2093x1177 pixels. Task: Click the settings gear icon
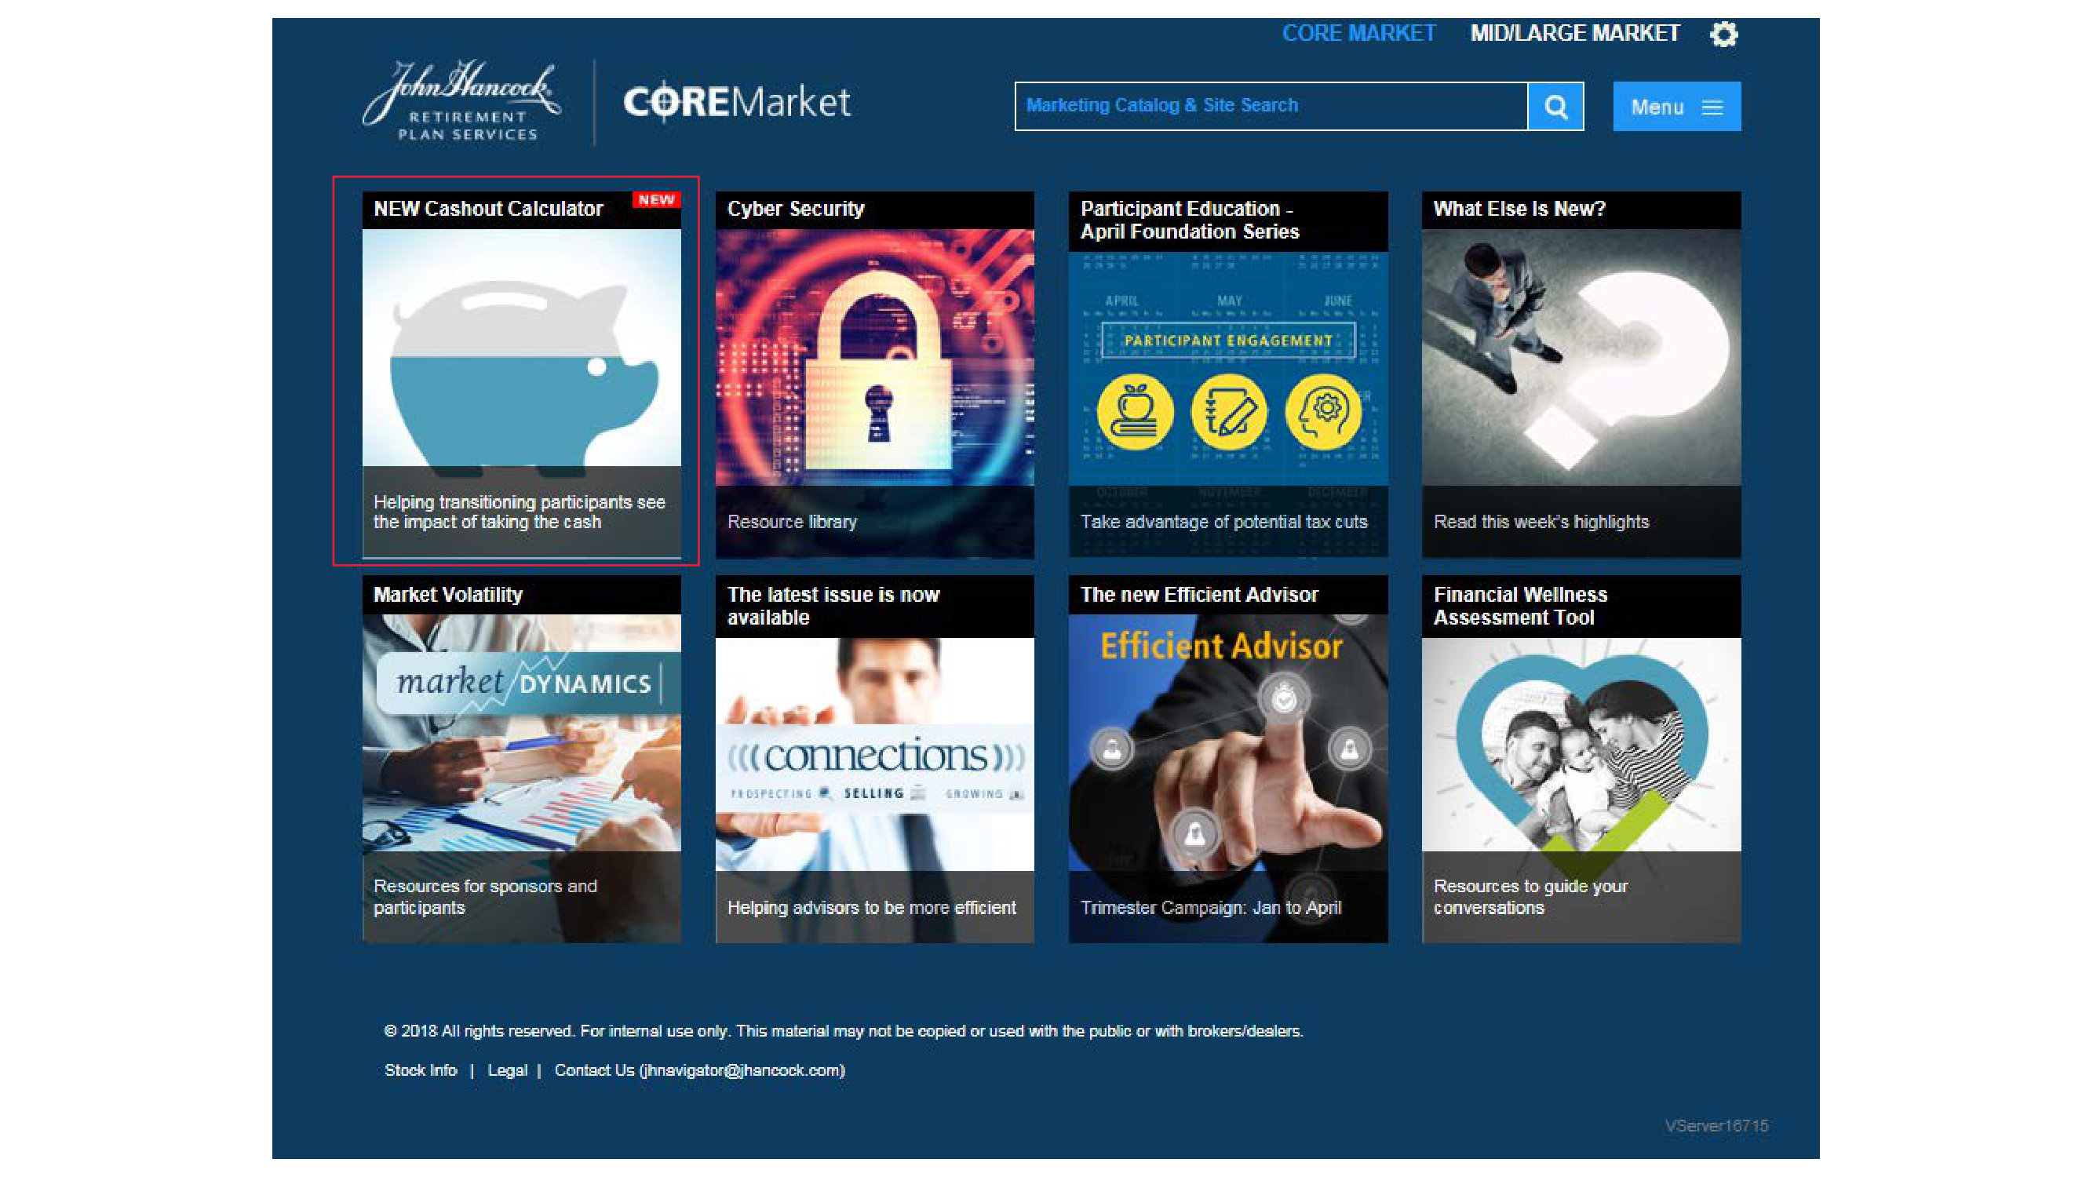[x=1723, y=34]
